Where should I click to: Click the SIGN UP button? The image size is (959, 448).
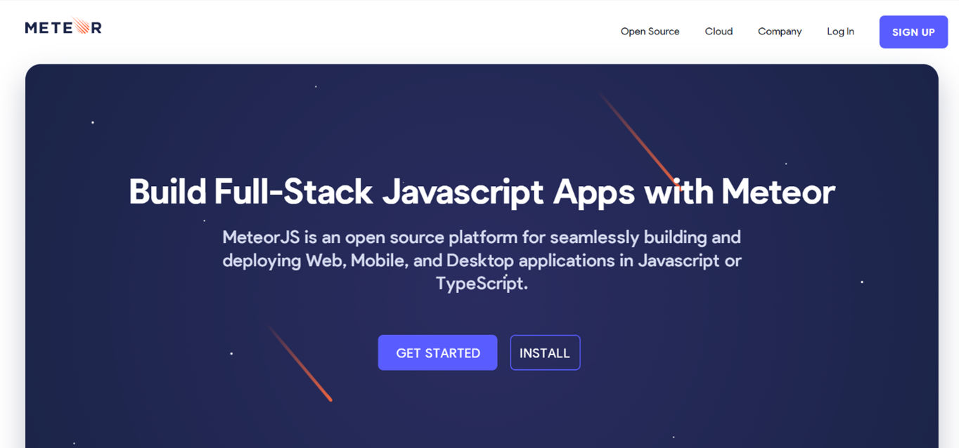[x=913, y=32]
